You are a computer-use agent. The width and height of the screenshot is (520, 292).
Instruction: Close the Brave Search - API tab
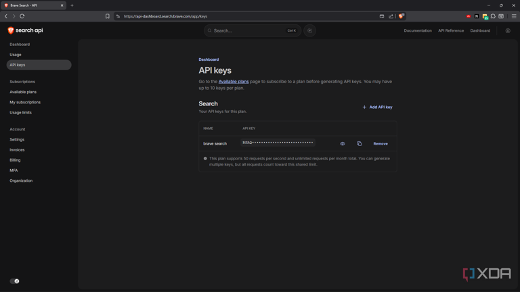pos(62,5)
